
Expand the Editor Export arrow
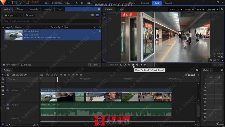click(198, 75)
